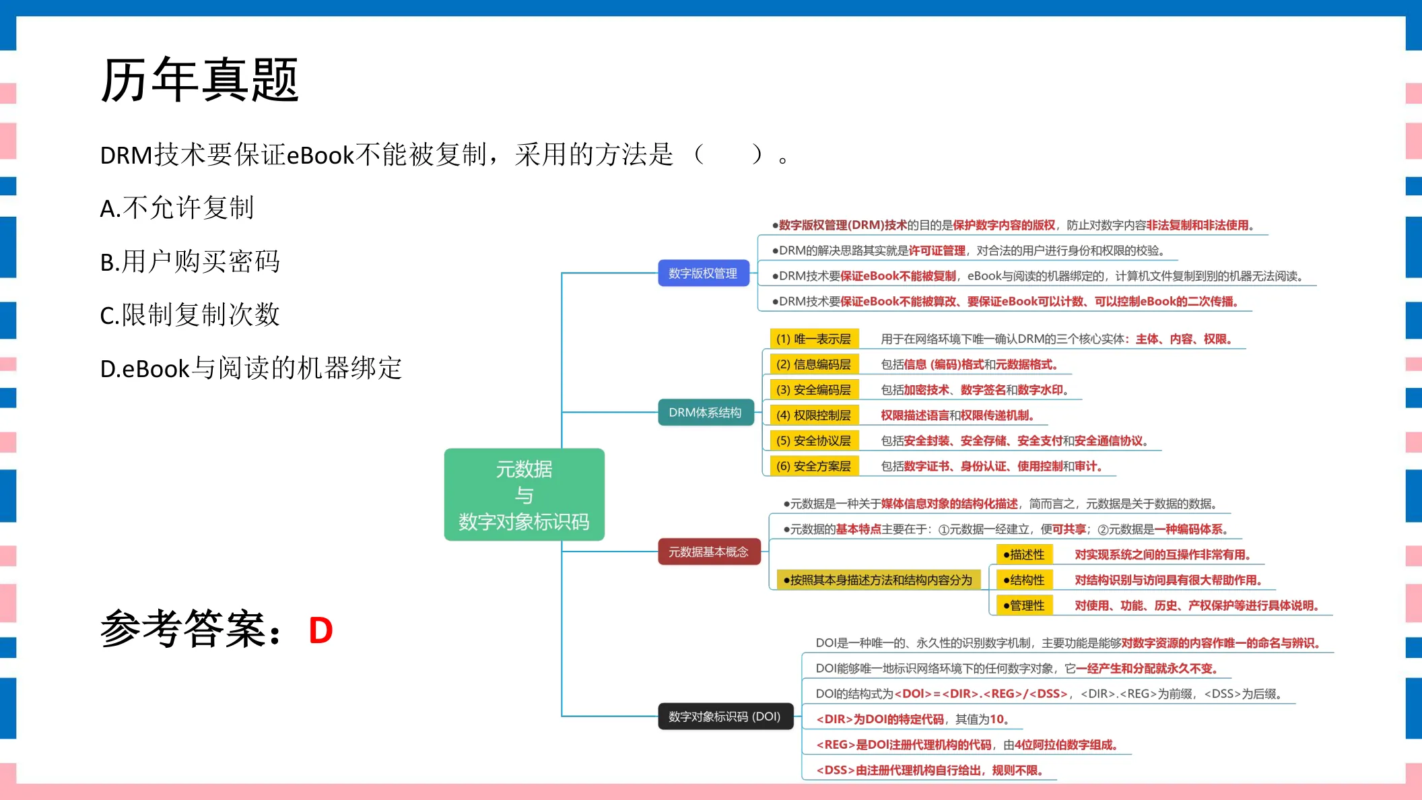Image resolution: width=1422 pixels, height=800 pixels.
Task: Click the text 主体、内容、权限
Action: click(1184, 339)
